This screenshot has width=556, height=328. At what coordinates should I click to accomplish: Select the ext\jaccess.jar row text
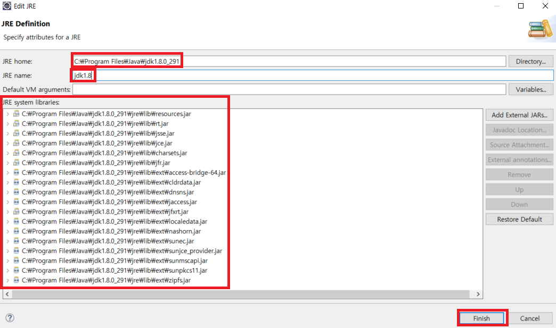(x=109, y=202)
